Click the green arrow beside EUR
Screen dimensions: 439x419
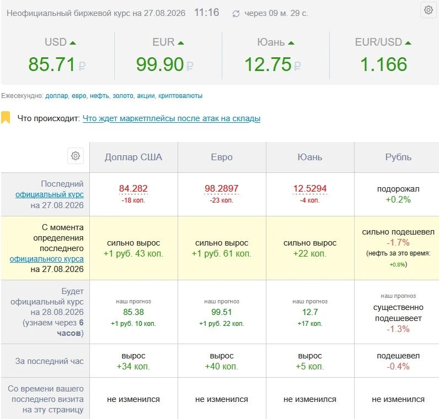tap(181, 43)
